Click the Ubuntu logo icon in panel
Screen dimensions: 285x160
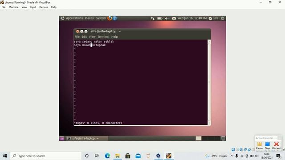coord(62,18)
